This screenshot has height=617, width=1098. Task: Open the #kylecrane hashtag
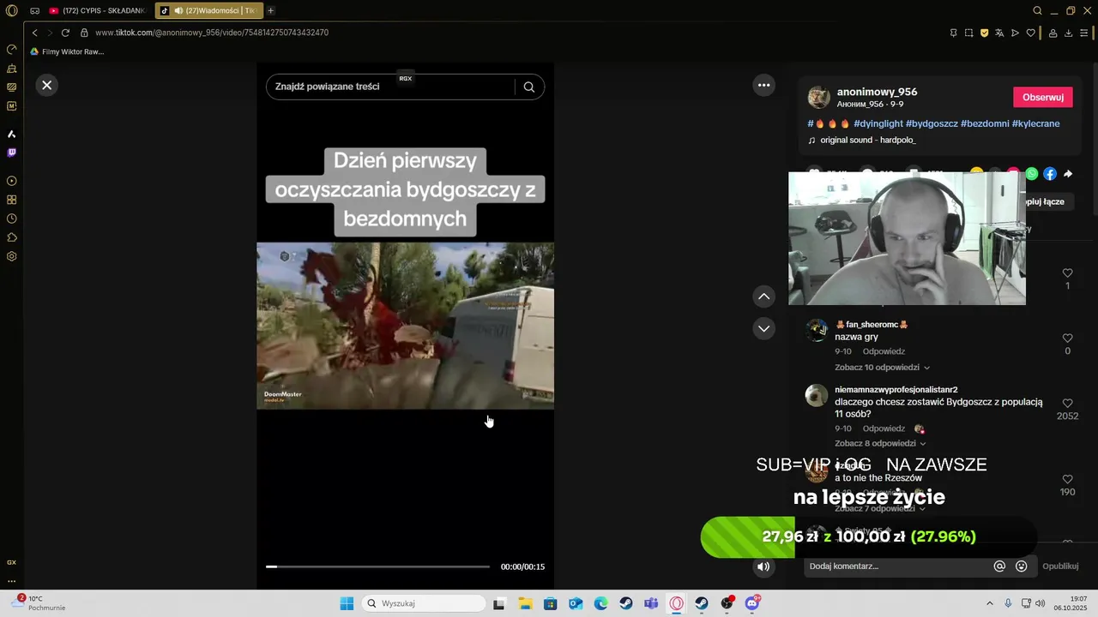point(1035,123)
